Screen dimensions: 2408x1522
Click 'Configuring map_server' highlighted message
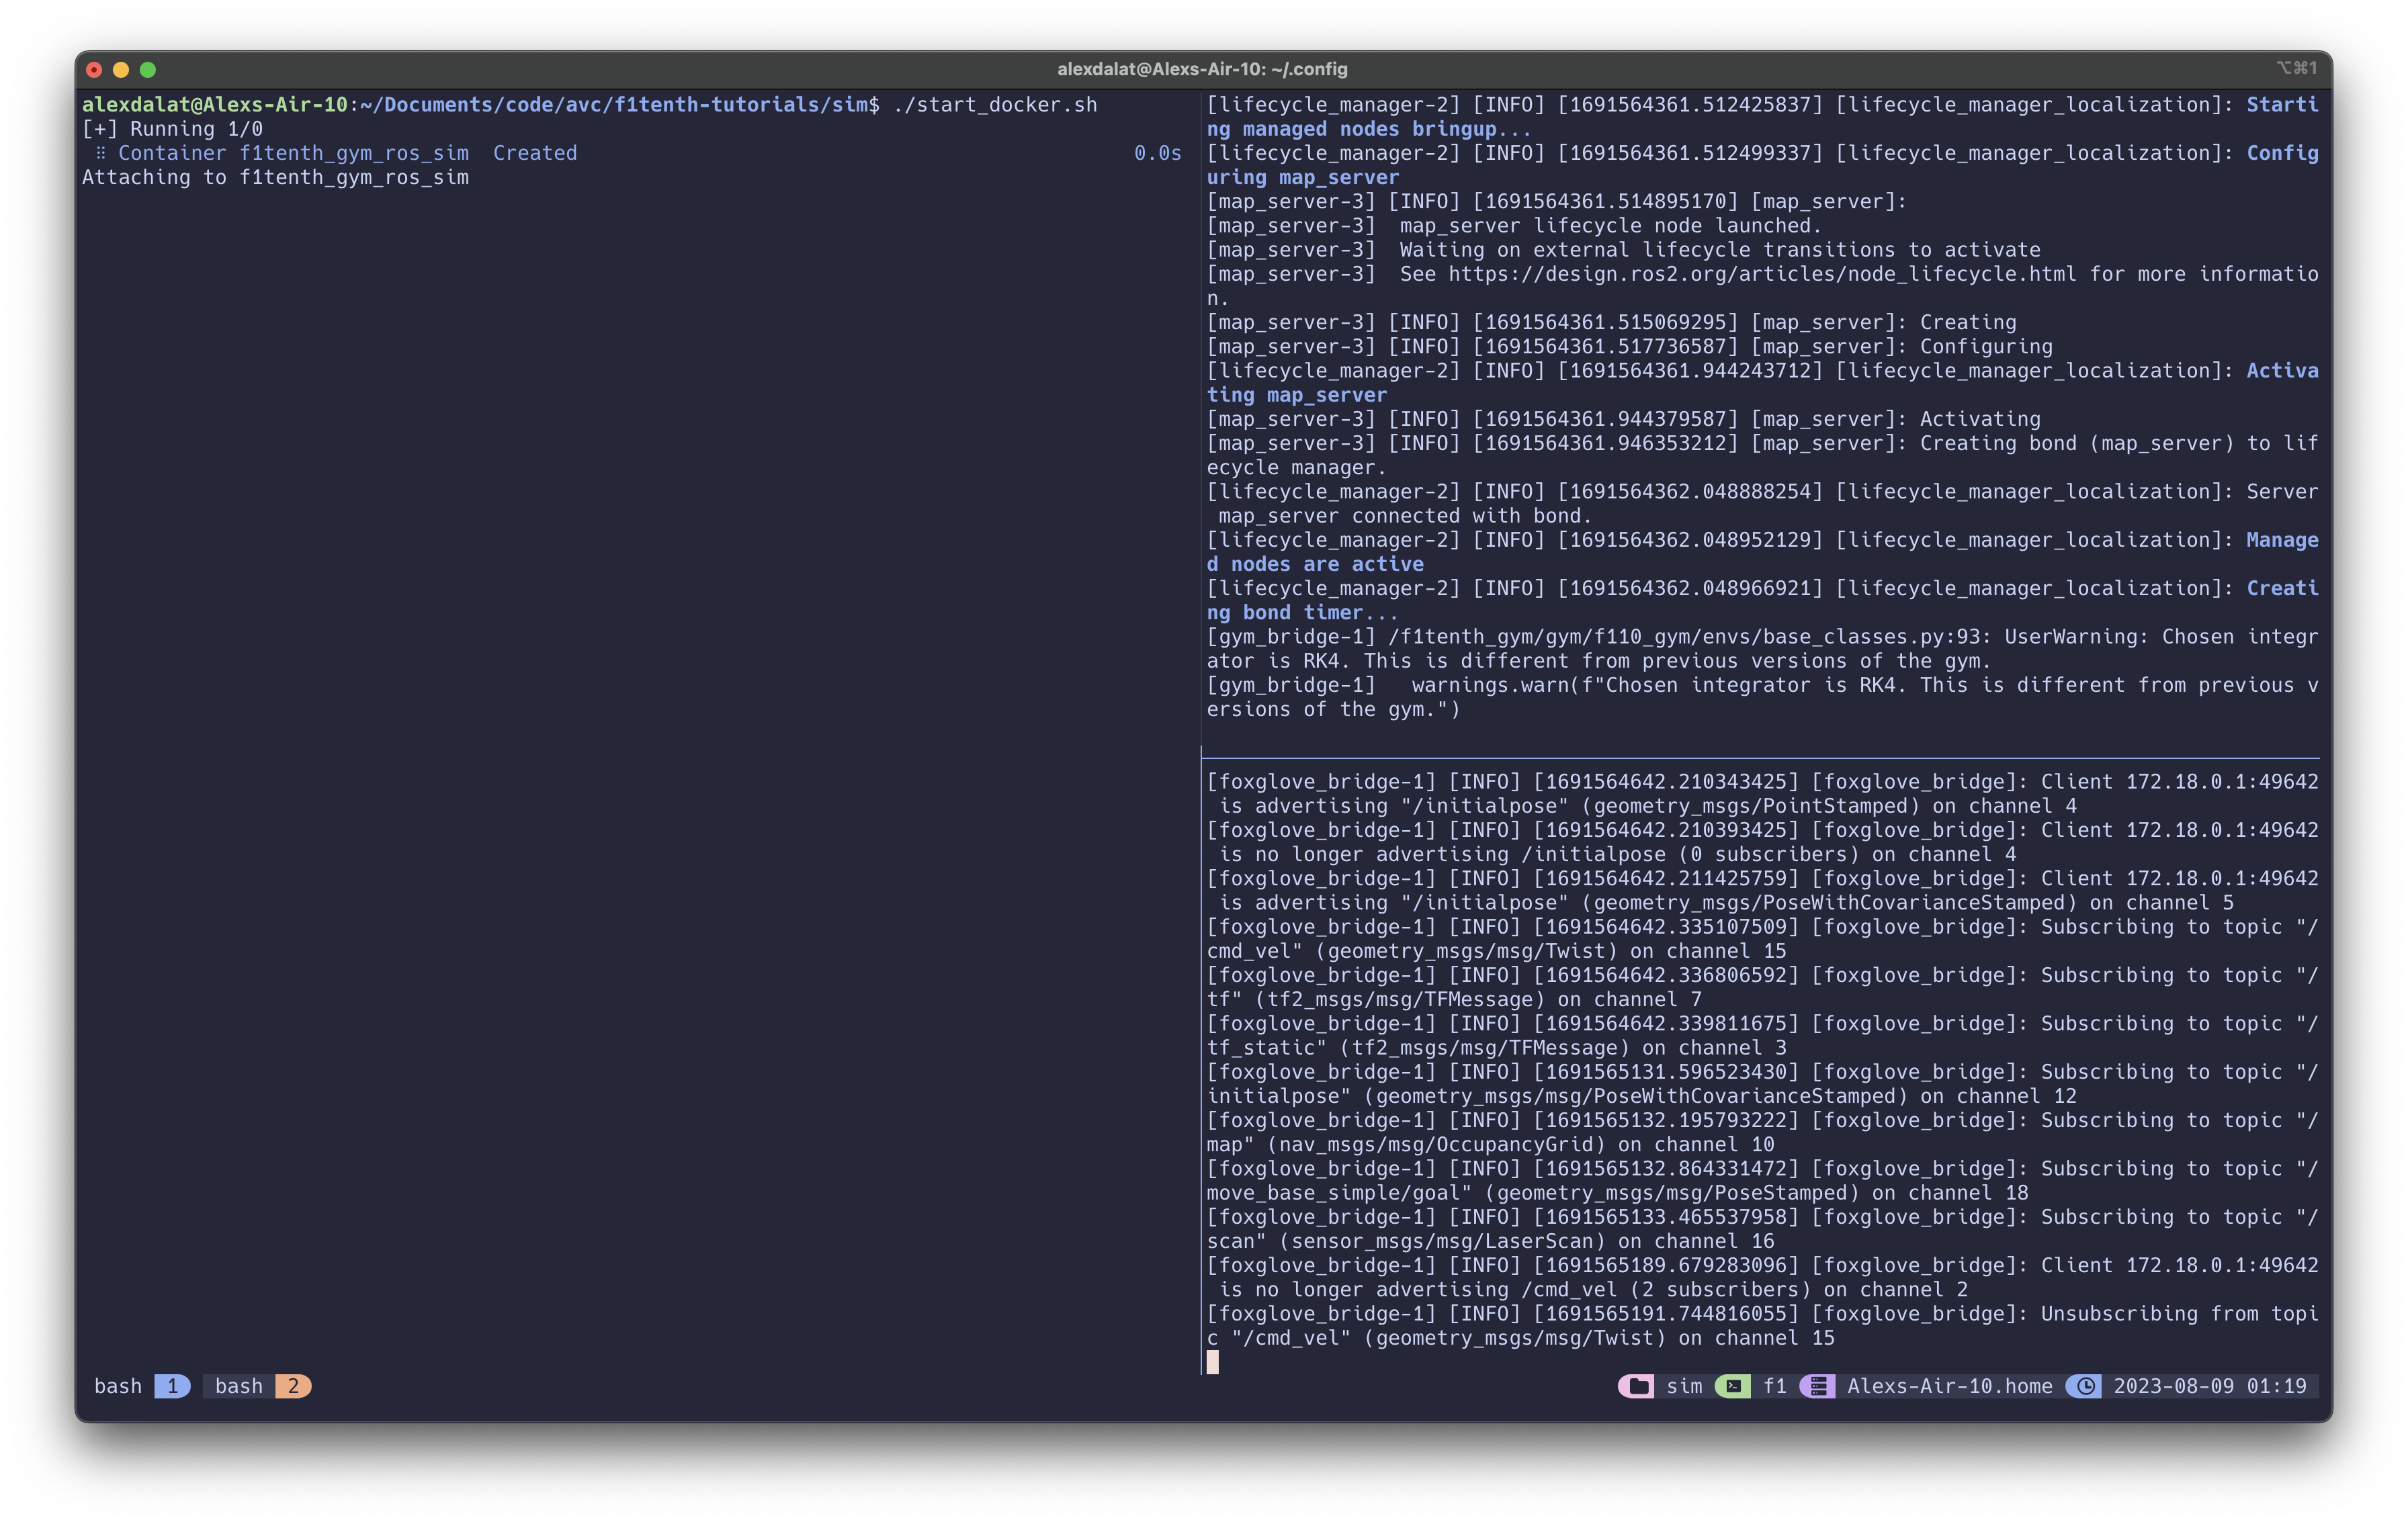(x=1762, y=165)
